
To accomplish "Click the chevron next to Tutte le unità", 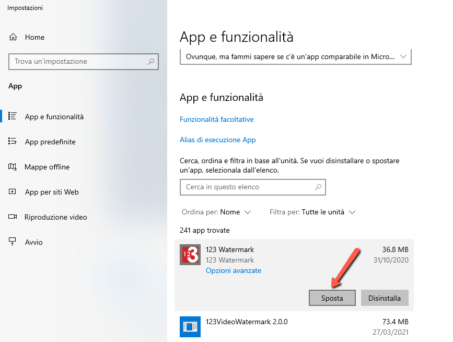I will pyautogui.click(x=352, y=212).
